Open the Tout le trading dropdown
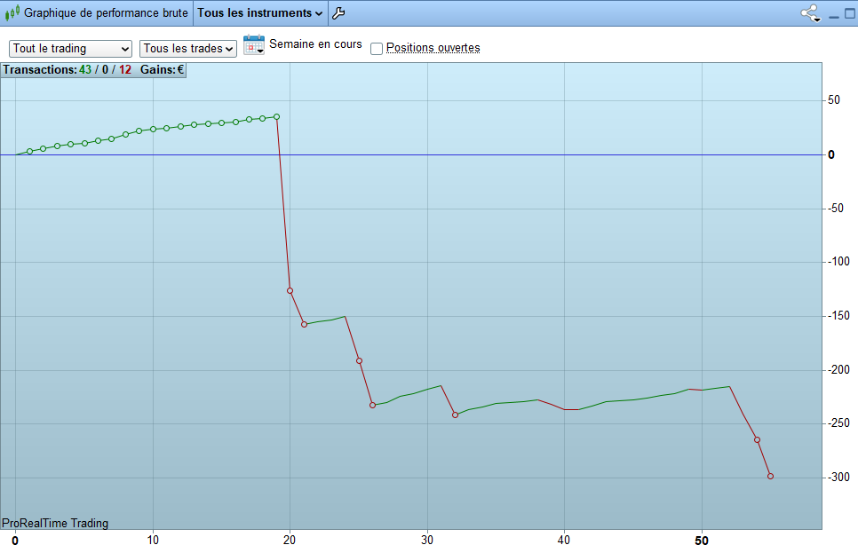This screenshot has height=545, width=858. coord(70,49)
